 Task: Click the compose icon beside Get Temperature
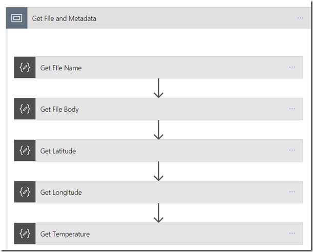point(25,233)
